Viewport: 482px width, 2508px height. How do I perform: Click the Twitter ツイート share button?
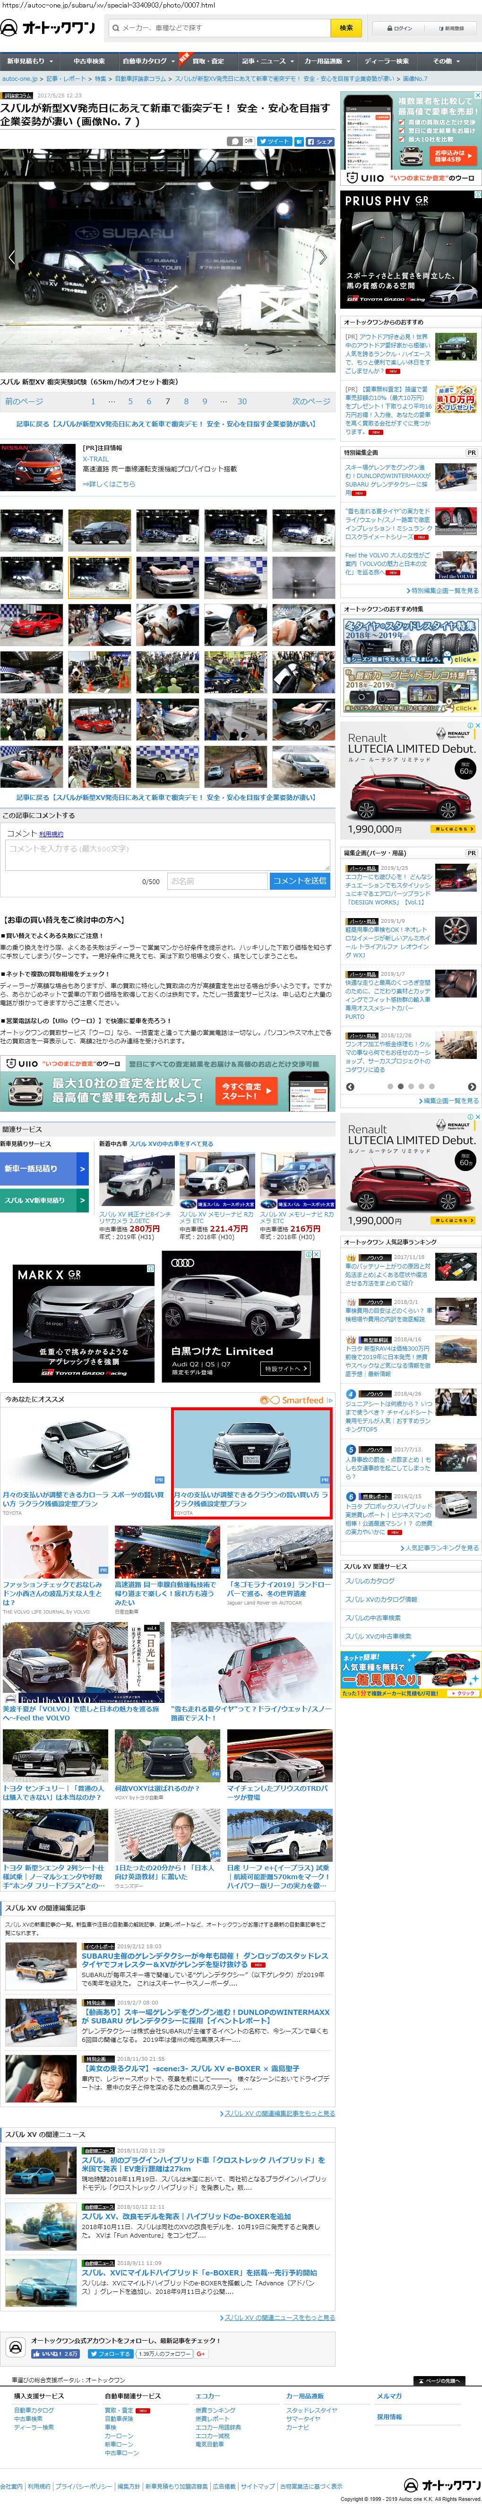[275, 141]
